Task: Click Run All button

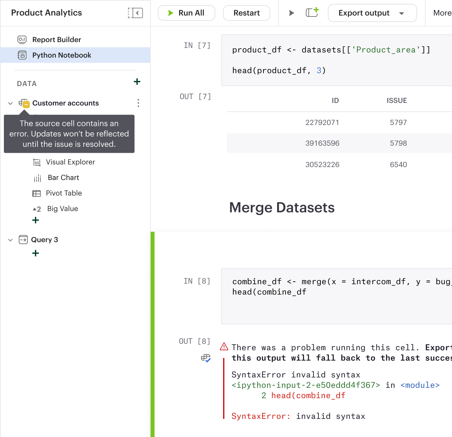Action: [x=187, y=13]
